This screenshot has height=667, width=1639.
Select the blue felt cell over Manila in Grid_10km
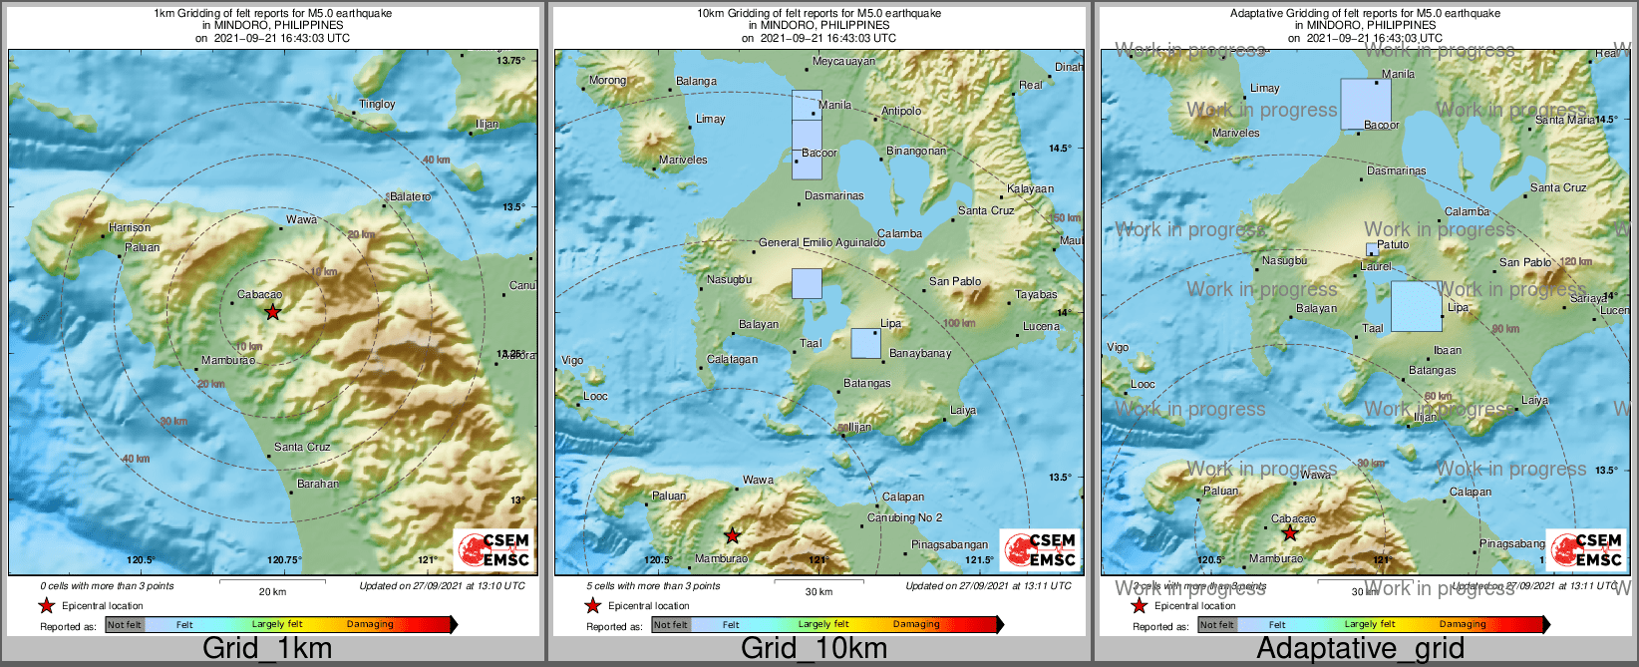(x=807, y=105)
